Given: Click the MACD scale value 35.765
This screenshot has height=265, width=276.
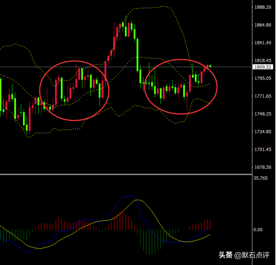Looking at the screenshot, I should [260, 178].
